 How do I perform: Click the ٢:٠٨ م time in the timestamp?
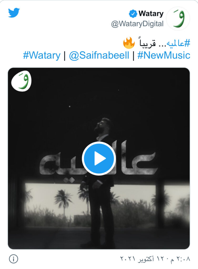pyautogui.click(x=180, y=259)
